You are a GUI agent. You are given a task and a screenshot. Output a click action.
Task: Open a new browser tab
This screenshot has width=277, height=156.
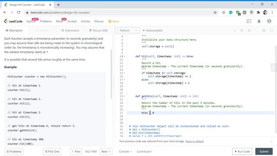coord(58,5)
